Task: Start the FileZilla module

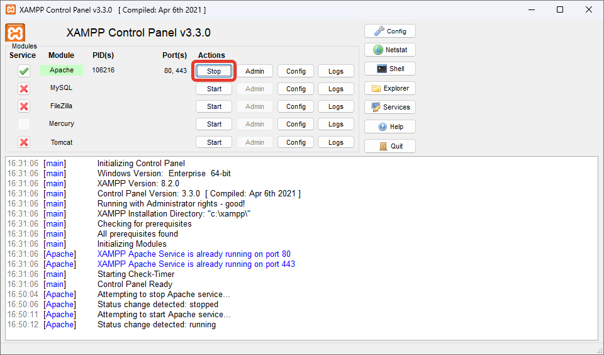Action: (214, 106)
